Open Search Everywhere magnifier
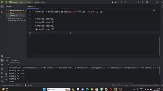The image size is (163, 91). coord(143,2)
